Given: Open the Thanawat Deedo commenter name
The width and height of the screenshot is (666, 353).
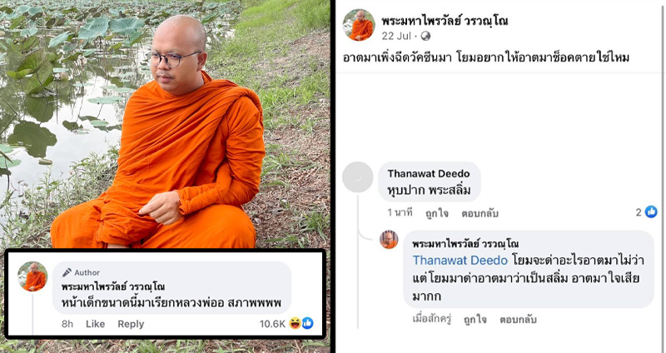Looking at the screenshot, I should (429, 173).
